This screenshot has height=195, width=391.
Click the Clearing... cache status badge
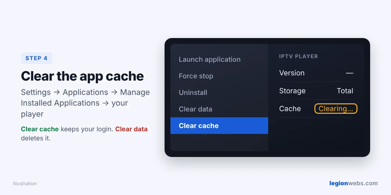coord(336,109)
